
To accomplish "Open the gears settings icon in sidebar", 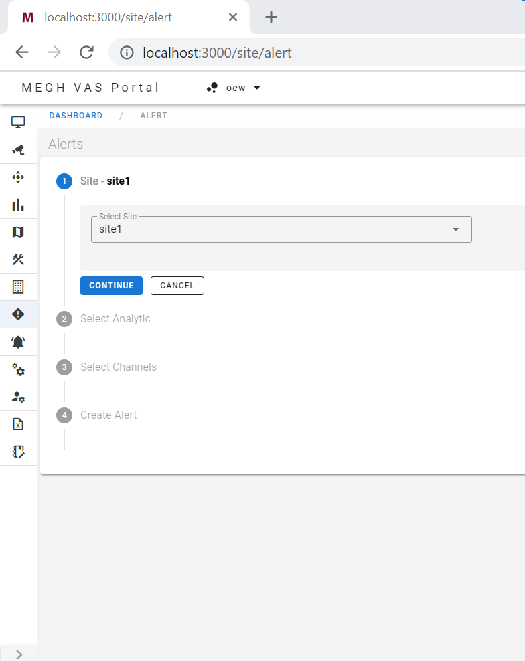I will tap(18, 369).
